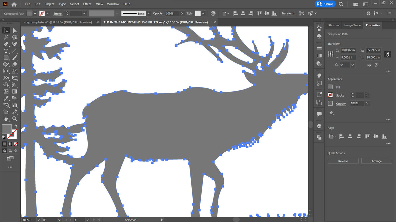Apply solid Color mode in toolbar

tap(5, 144)
